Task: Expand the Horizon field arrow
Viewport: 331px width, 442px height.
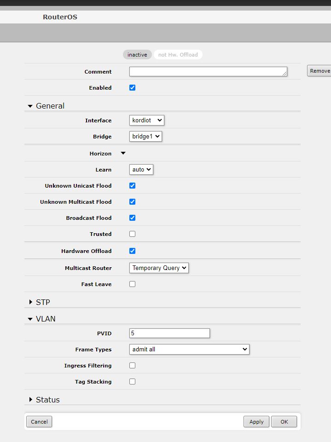Action: (x=123, y=154)
